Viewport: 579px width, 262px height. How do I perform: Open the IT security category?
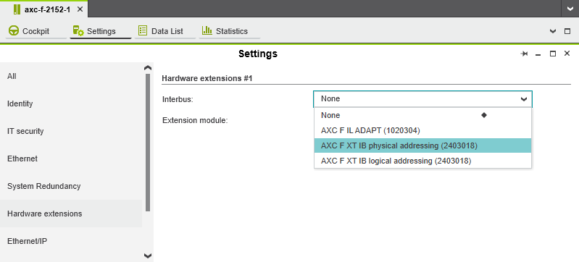pyautogui.click(x=71, y=131)
